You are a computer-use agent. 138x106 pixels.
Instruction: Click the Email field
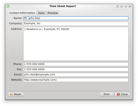point(76,75)
